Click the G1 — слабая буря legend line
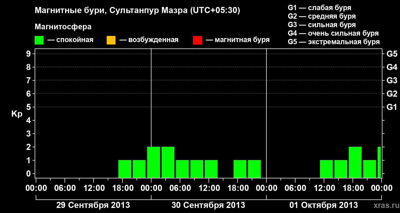 [x=319, y=8]
